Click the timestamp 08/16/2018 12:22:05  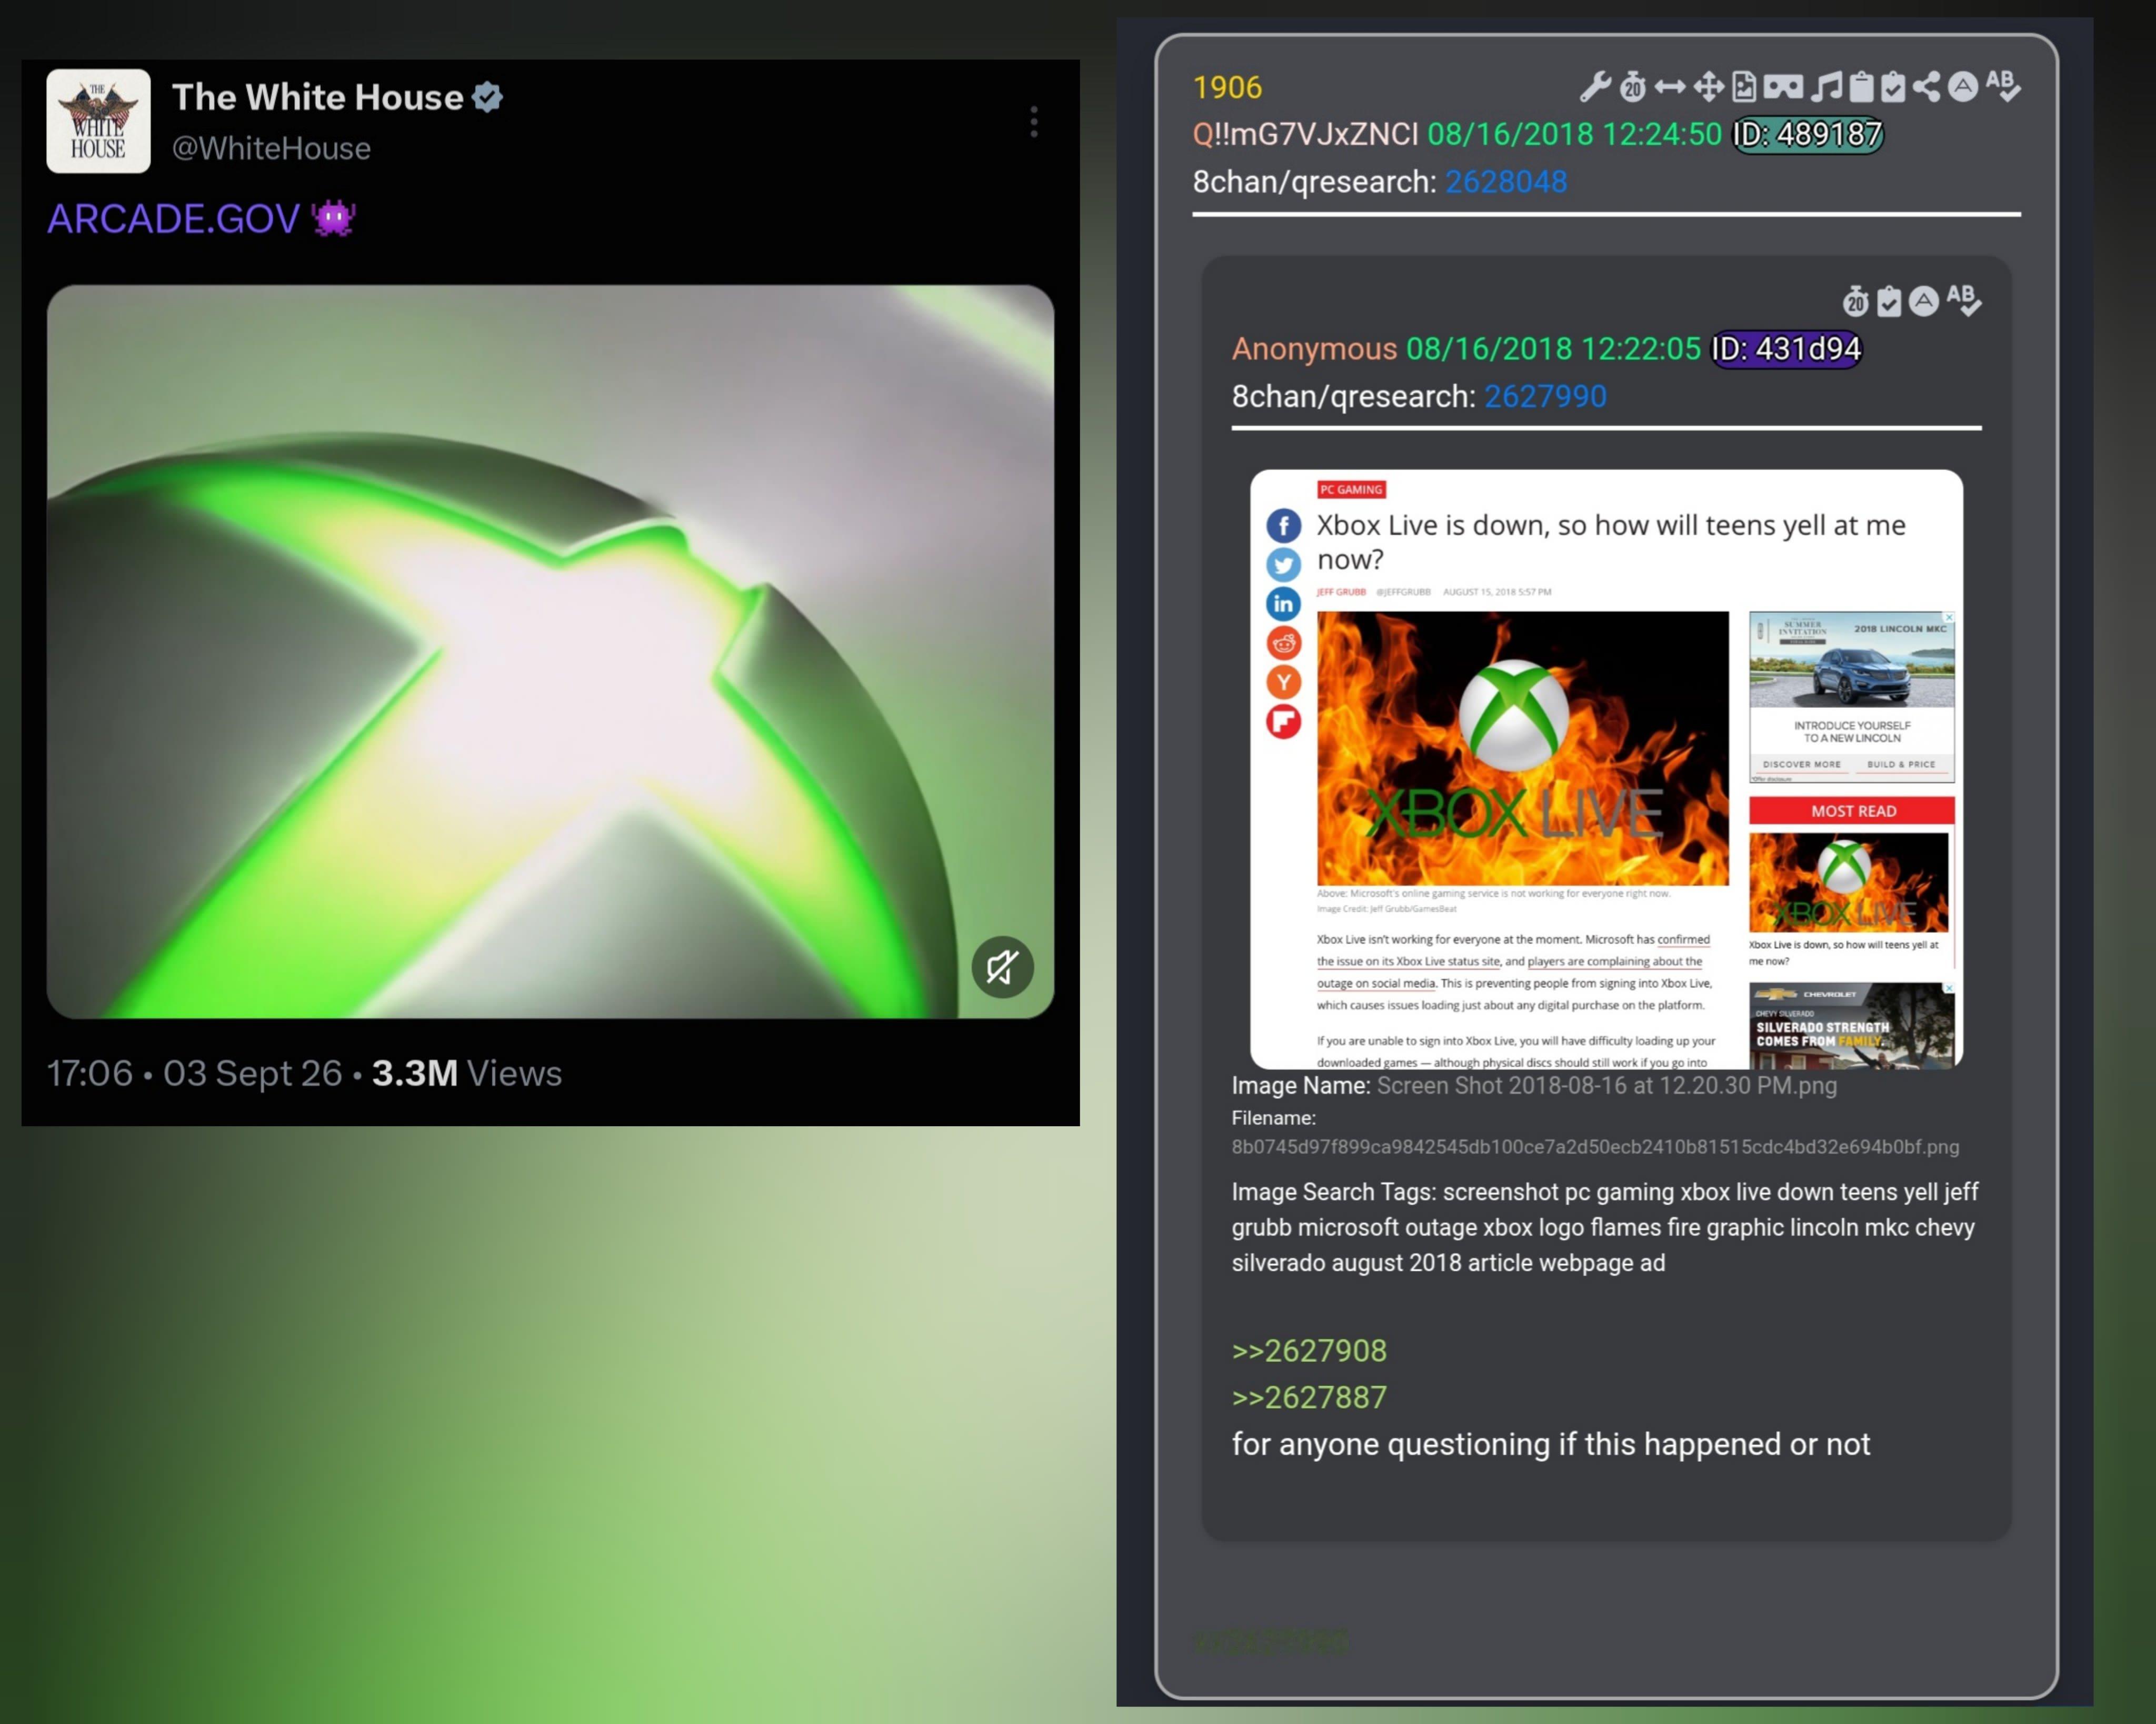1553,349
